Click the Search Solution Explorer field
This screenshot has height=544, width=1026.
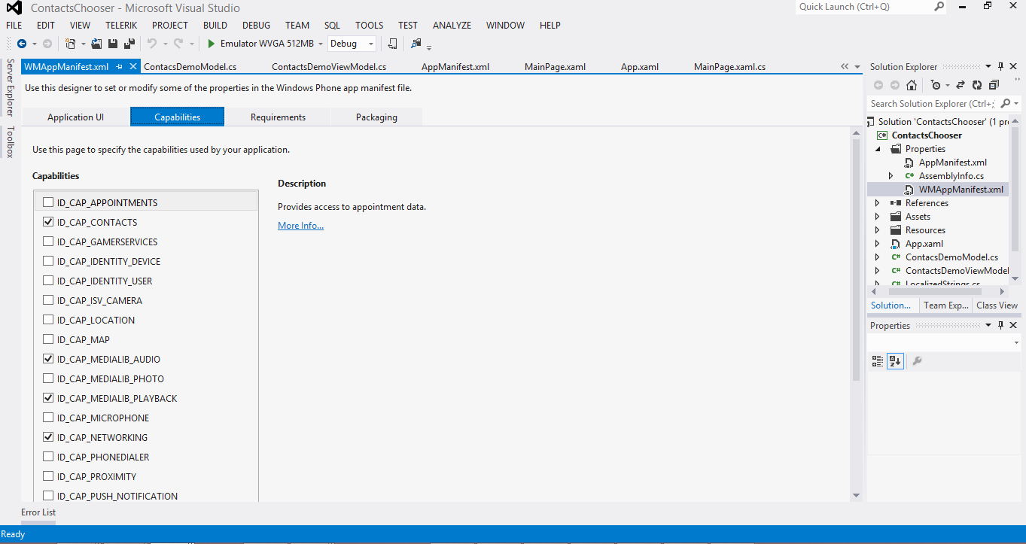pyautogui.click(x=933, y=104)
